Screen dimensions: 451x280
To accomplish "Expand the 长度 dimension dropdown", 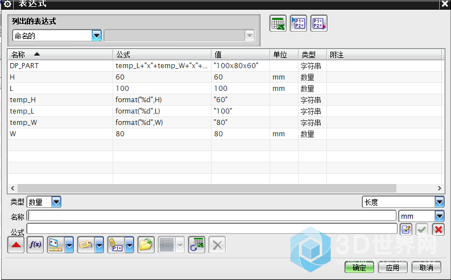I will pos(438,202).
